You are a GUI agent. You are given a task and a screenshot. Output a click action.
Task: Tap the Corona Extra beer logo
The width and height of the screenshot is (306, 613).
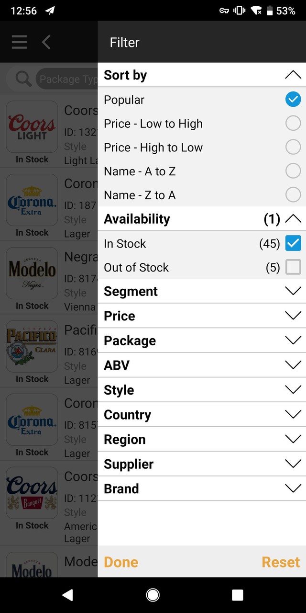32,200
